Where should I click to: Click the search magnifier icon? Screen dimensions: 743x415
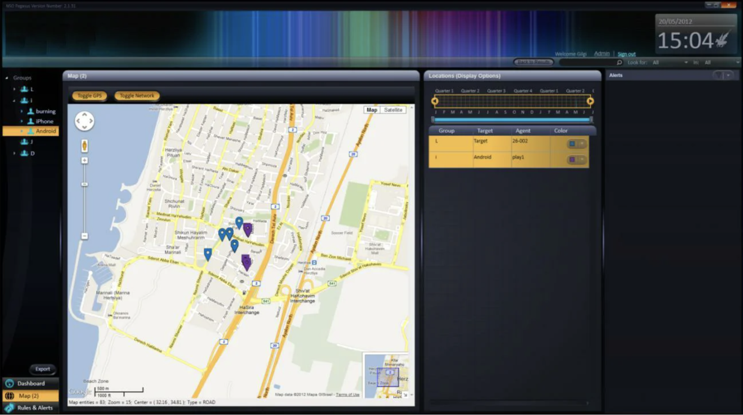click(620, 62)
